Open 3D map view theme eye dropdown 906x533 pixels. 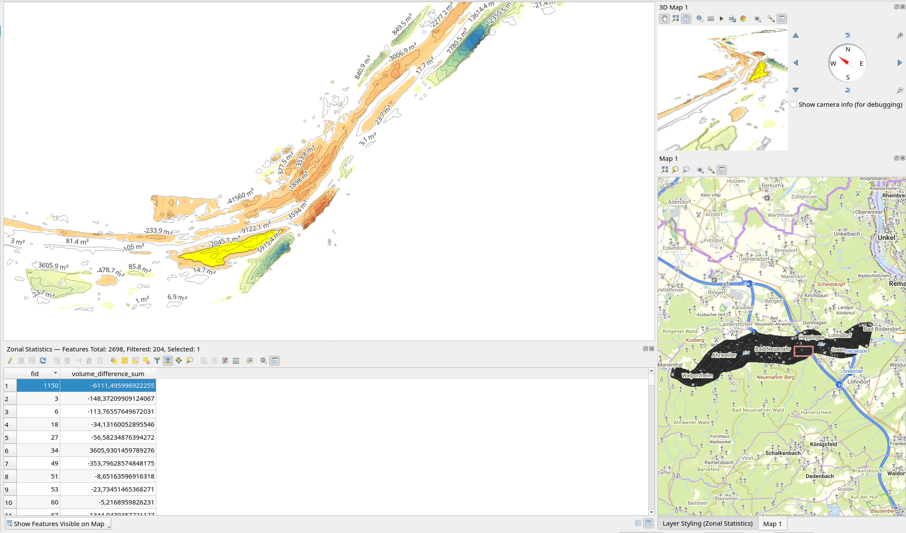[x=757, y=19]
